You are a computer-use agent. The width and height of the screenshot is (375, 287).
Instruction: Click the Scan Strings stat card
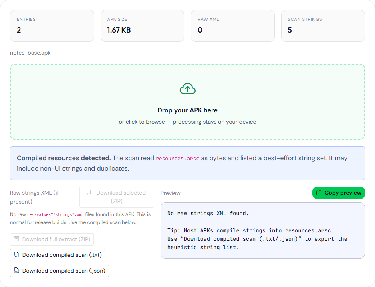323,26
